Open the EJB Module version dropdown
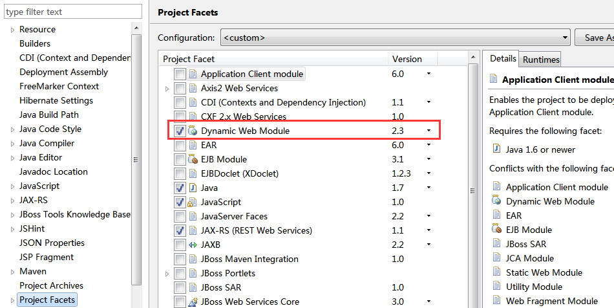Screen dimensions: 614x308 [429, 159]
